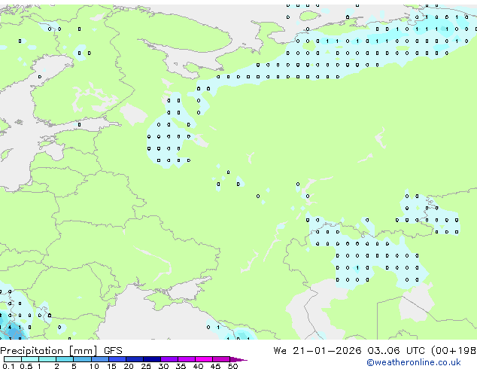Select the 1–2 mm legend swatch
Viewport: 477px width, 369px height.
click(x=47, y=359)
